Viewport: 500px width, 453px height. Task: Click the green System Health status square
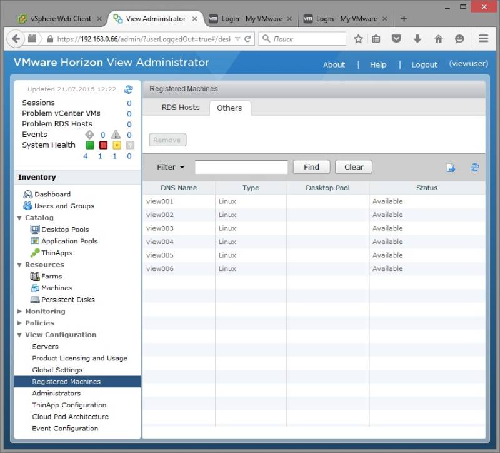pyautogui.click(x=90, y=145)
